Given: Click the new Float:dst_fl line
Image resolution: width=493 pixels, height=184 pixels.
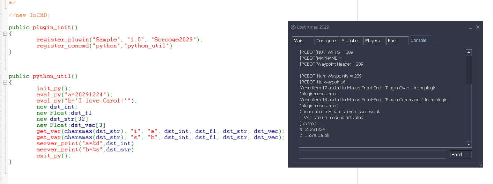Looking at the screenshot, I should (x=64, y=113).
